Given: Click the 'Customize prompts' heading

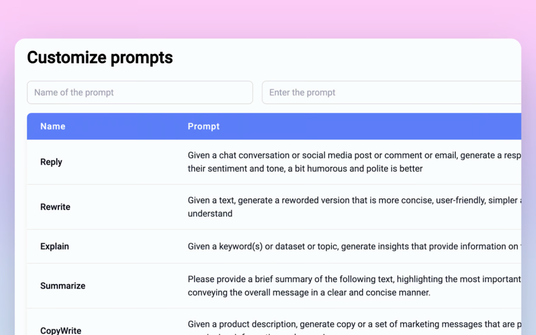Looking at the screenshot, I should click(x=100, y=57).
